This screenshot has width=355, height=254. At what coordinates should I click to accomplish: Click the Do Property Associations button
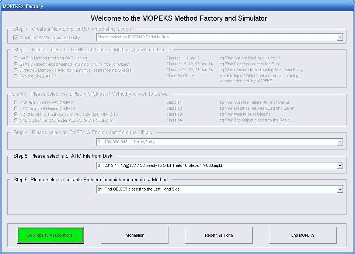[50, 235]
